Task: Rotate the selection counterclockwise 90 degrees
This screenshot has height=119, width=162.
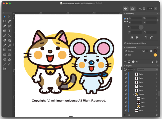Action: point(146,37)
